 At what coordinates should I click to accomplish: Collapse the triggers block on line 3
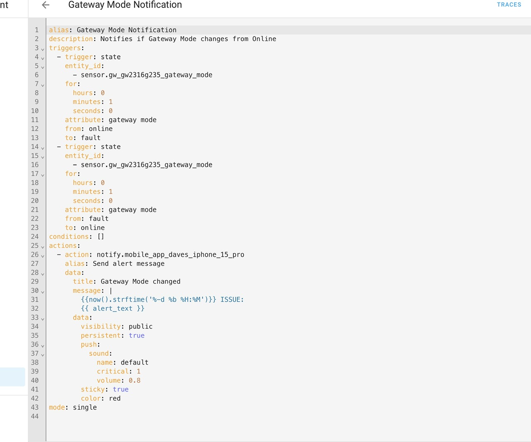42,49
